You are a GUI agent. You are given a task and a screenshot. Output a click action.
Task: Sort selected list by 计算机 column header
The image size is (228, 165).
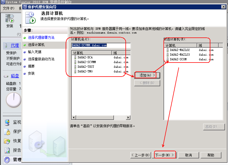181,45
